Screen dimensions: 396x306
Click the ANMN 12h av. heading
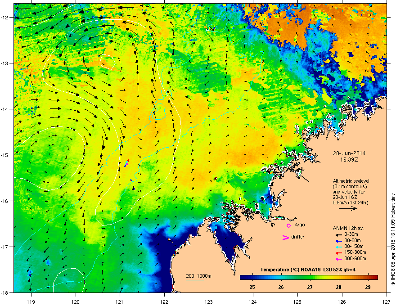pyautogui.click(x=348, y=228)
